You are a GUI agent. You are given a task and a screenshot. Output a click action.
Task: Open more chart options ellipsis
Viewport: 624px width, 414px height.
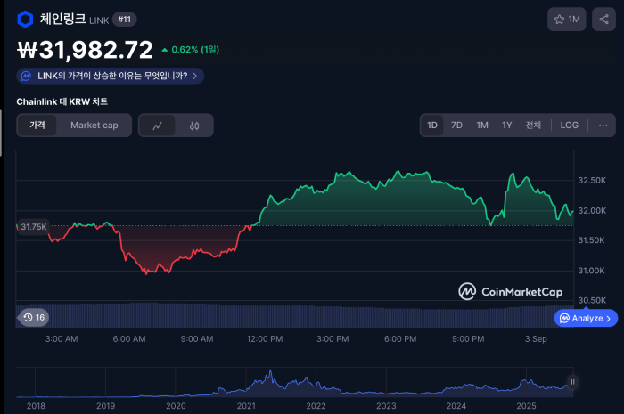(603, 126)
